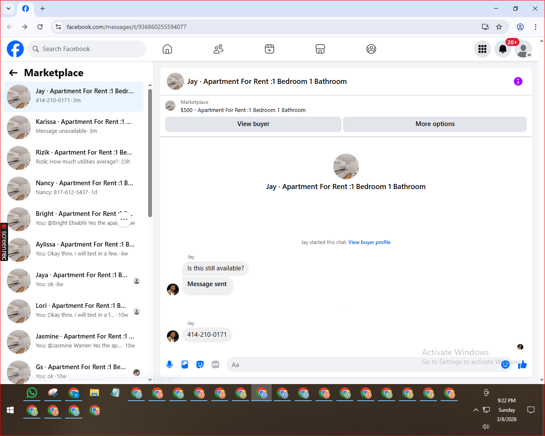The image size is (545, 436).
Task: Select the 'Is this still available?' message
Action: click(x=215, y=268)
